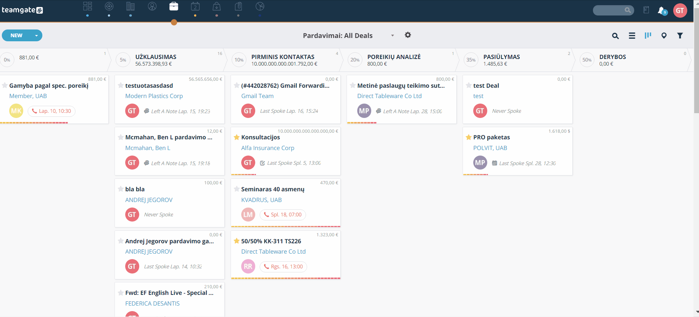Screen dimensions: 699x317
Task: Switch to list view icon
Action: coord(632,36)
